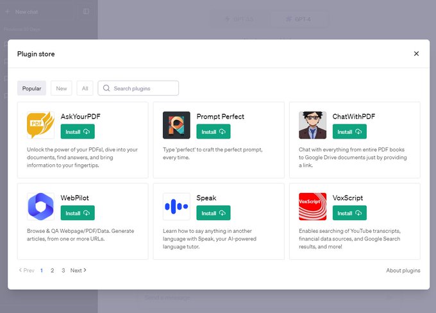Switch to the All filter tab
This screenshot has height=313, width=436.
[x=85, y=89]
